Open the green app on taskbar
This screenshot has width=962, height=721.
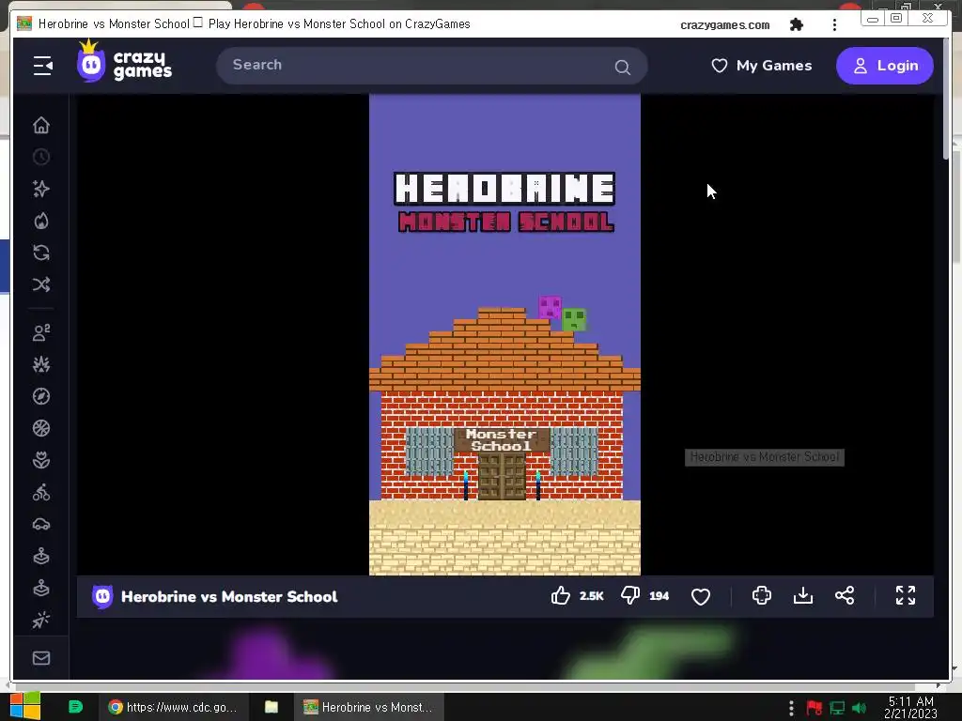pyautogui.click(x=75, y=707)
